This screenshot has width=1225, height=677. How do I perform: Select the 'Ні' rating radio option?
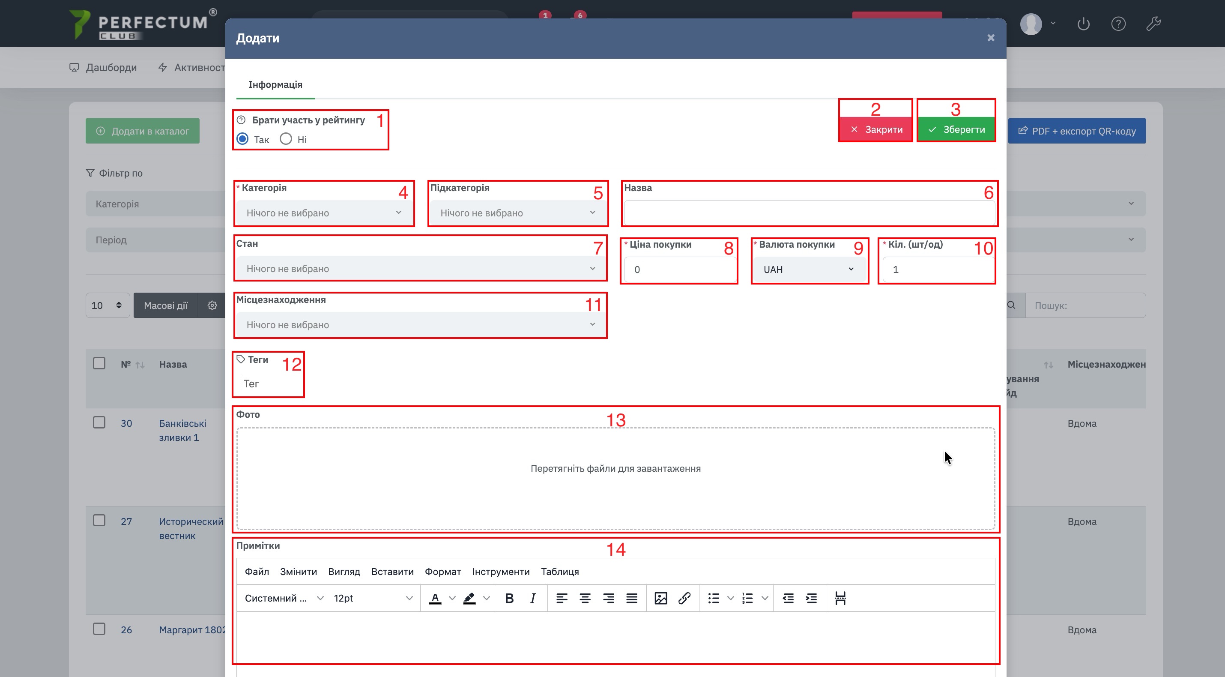286,139
